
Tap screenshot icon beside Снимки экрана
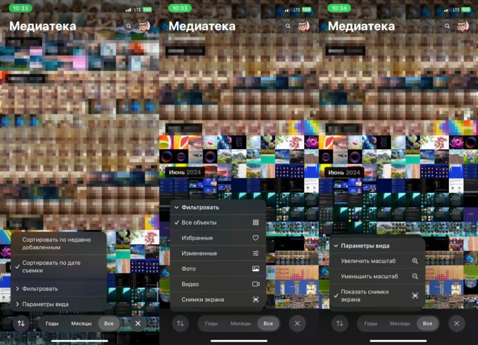pyautogui.click(x=256, y=300)
